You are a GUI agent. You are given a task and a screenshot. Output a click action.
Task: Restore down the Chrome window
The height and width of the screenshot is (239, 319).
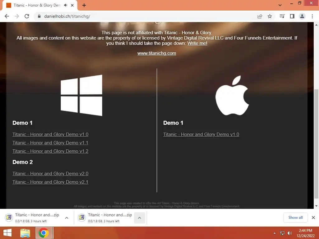point(299,3)
